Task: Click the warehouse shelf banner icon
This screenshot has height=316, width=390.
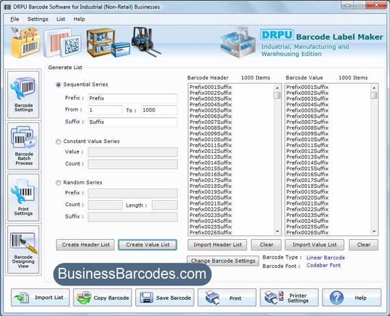Action: pyautogui.click(x=108, y=42)
